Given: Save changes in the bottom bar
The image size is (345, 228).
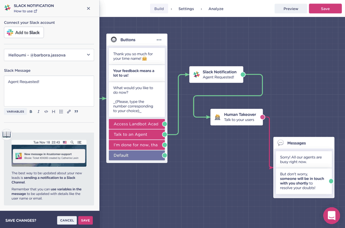Looking at the screenshot, I should (x=85, y=220).
